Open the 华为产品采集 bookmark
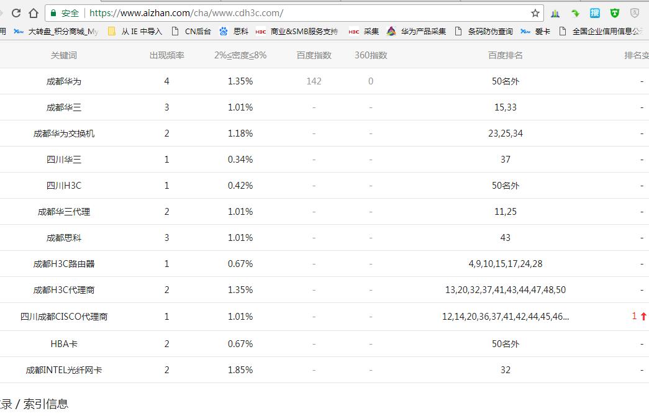Viewport: 649px width, 416px height. coord(416,31)
